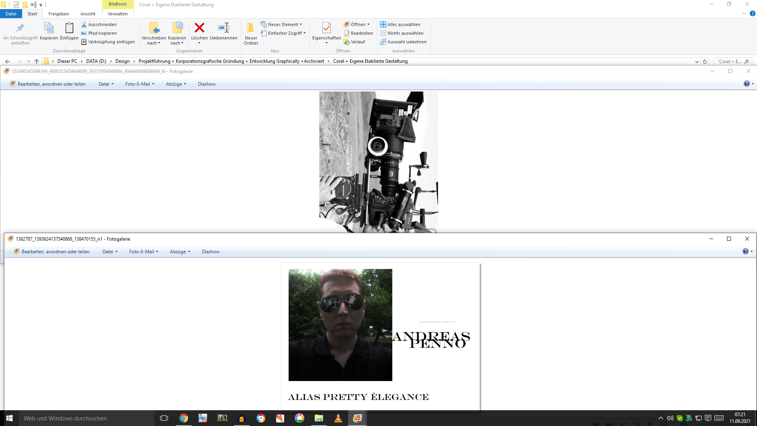Image resolution: width=757 pixels, height=426 pixels.
Task: Click the Andreas Penno portrait image
Action: click(340, 325)
